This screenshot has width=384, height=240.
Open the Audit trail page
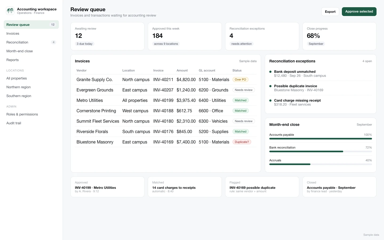(x=31, y=123)
